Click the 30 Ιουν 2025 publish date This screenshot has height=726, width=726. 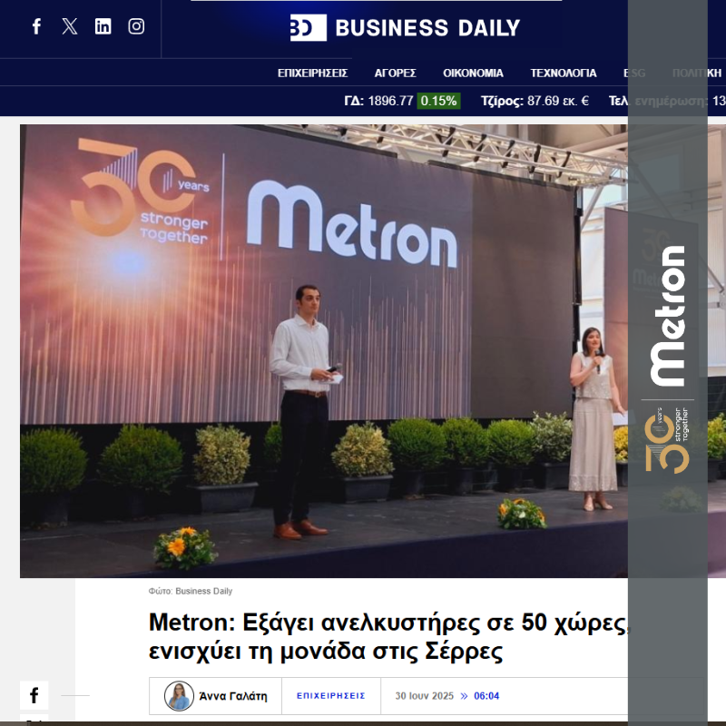click(x=424, y=696)
